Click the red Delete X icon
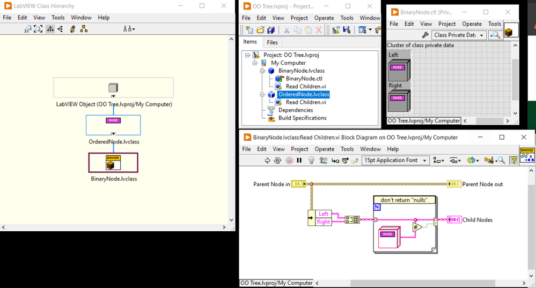This screenshot has width=536, height=288. [x=319, y=30]
